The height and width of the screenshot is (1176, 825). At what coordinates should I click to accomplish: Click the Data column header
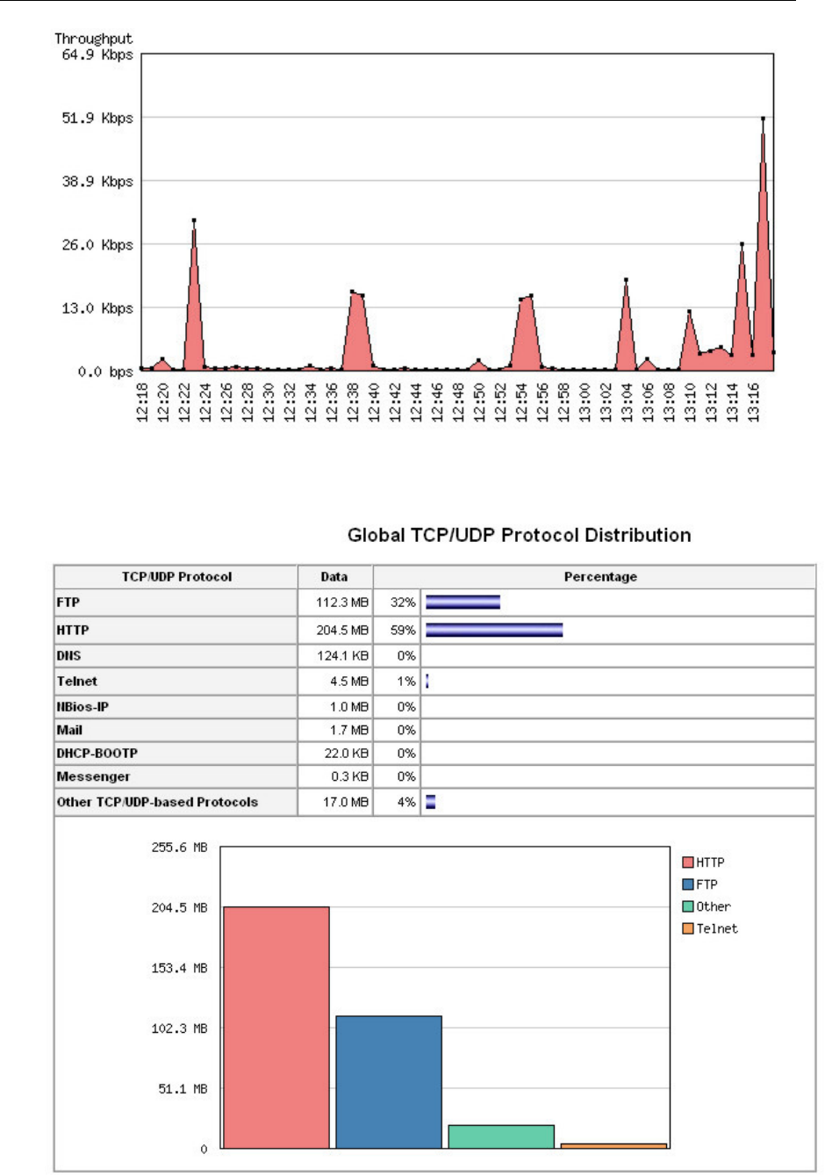point(334,577)
